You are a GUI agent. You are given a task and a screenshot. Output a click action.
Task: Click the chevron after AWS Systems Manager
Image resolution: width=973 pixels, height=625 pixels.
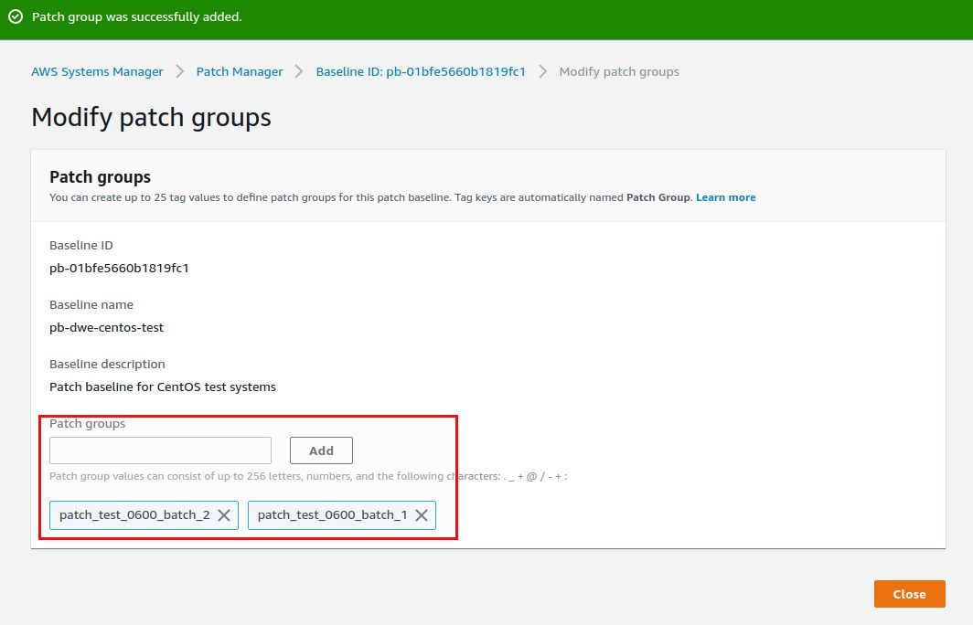(x=180, y=72)
